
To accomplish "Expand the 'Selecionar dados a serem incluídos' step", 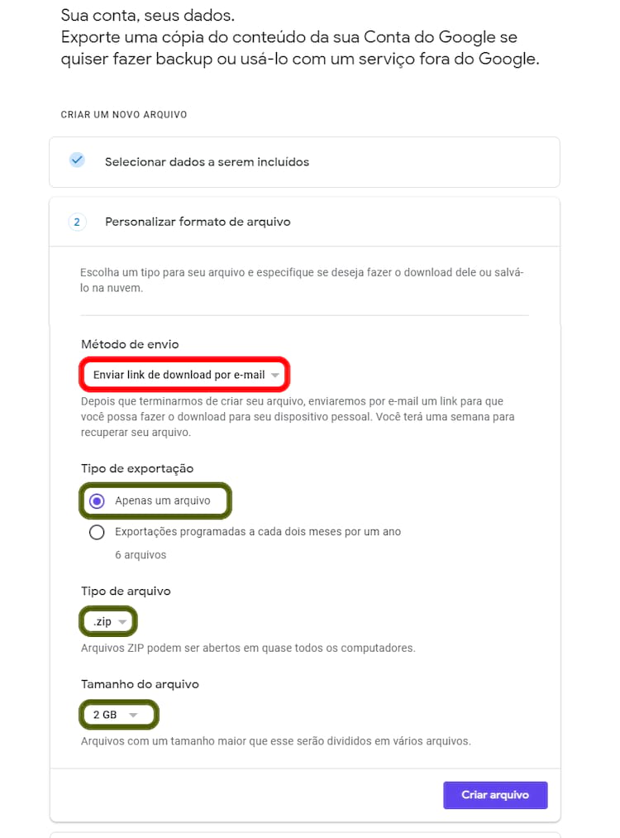I will [x=207, y=161].
